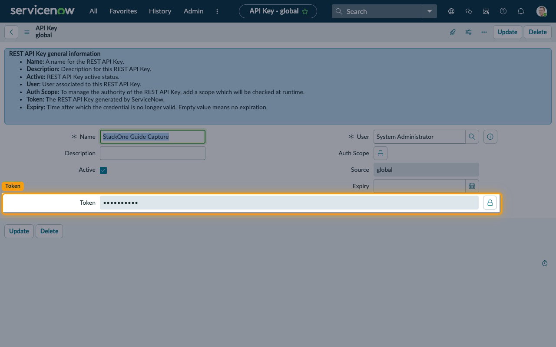Click the bottom Update button
This screenshot has width=556, height=347.
19,231
